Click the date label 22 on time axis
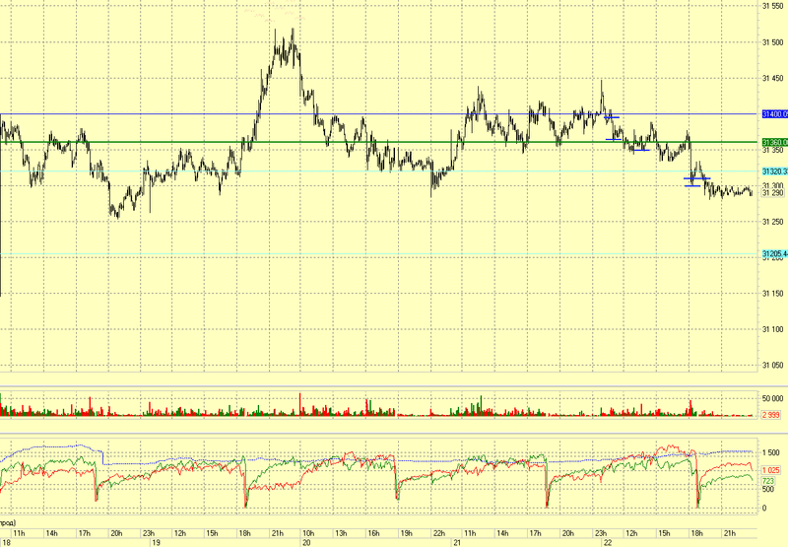Viewport: 788px width, 547px height. pos(608,543)
